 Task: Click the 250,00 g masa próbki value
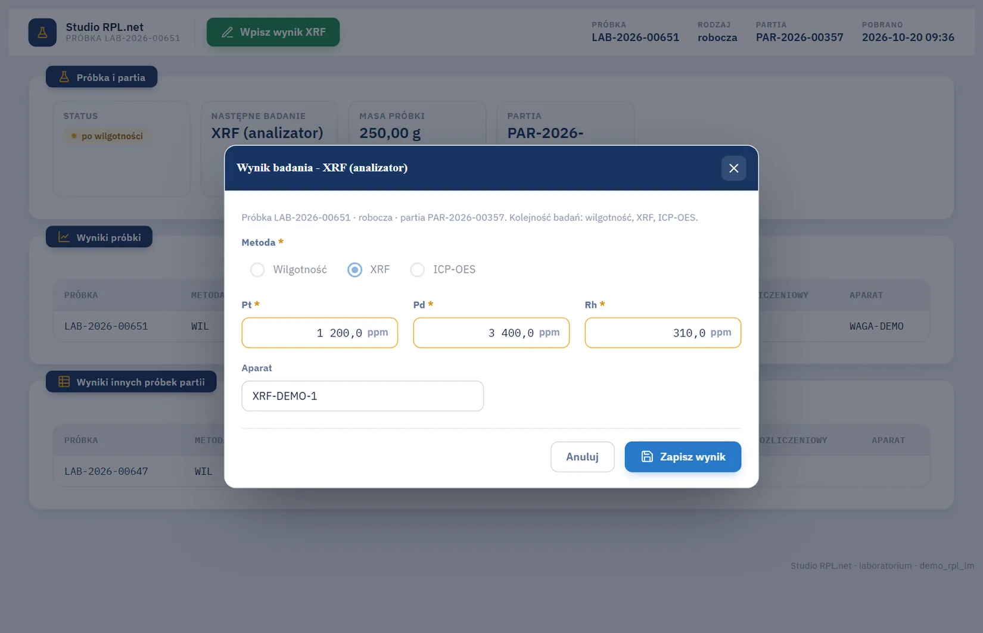coord(390,133)
